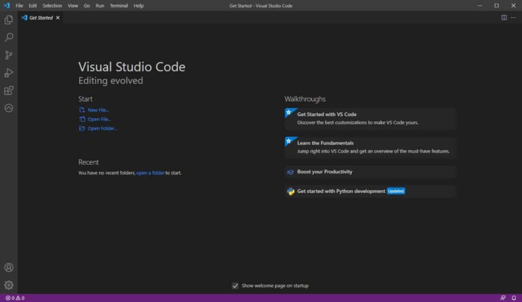The height and width of the screenshot is (302, 522).
Task: Open the Accounts icon in the activity bar
Action: click(x=9, y=267)
